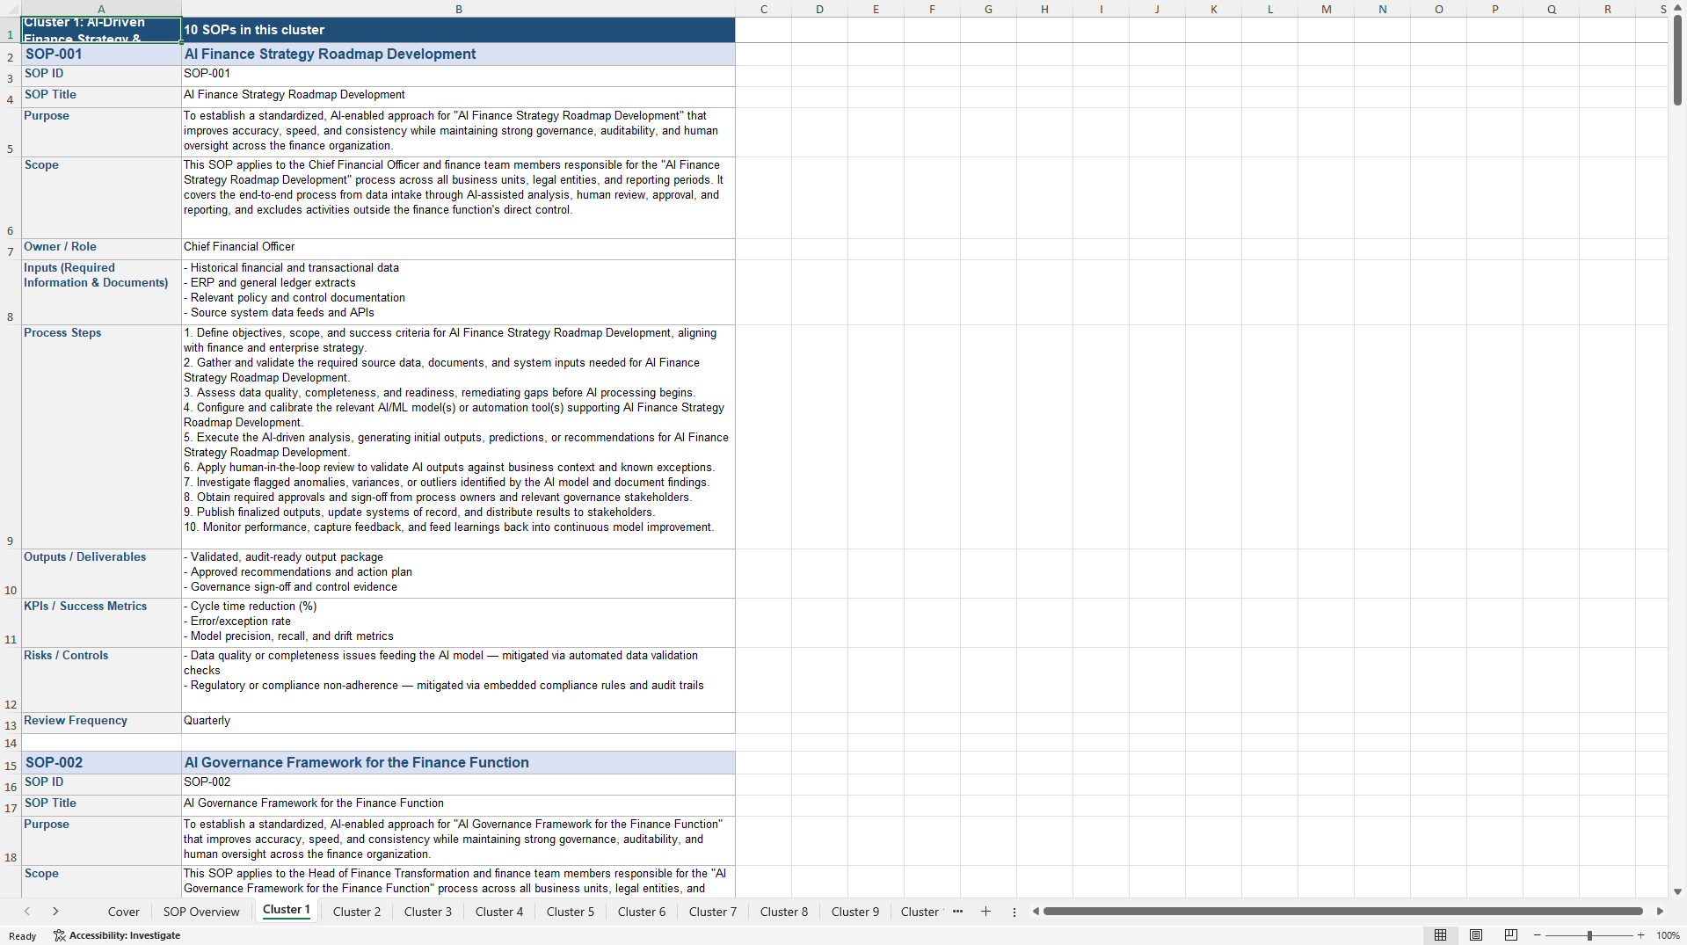Click the 'Process Steps' label cell
The height and width of the screenshot is (945, 1687).
101,437
